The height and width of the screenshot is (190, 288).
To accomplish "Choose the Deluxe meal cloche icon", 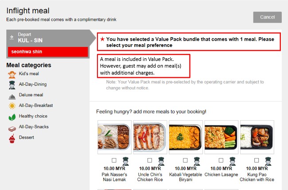I will pos(12,97).
